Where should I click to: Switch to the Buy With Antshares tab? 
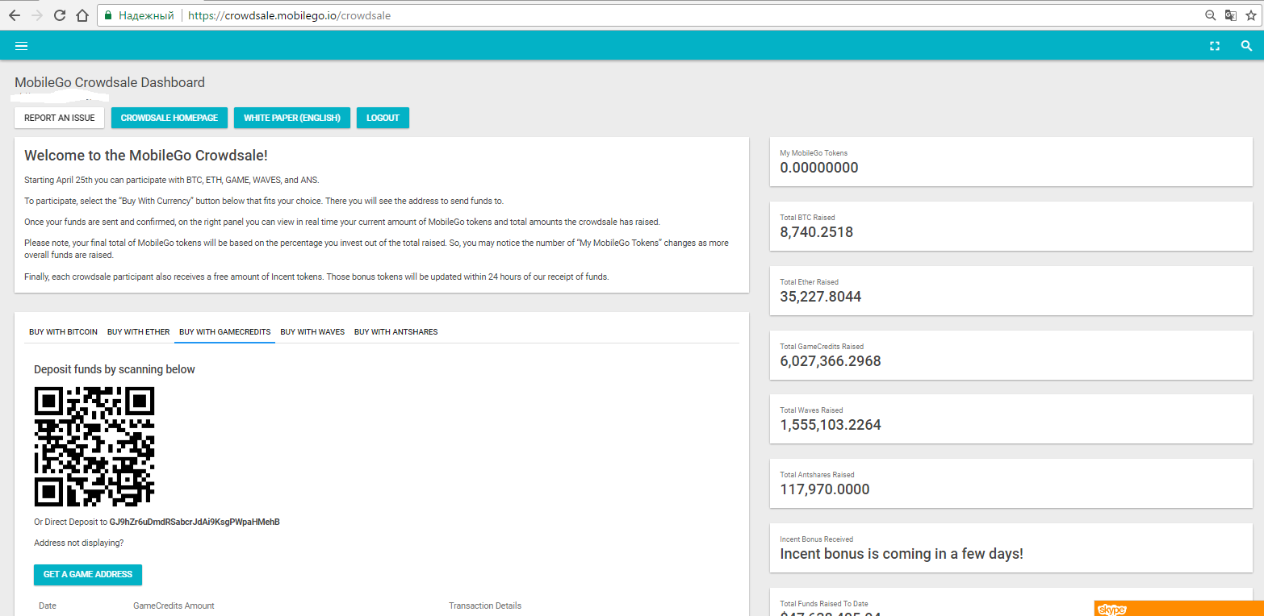[x=396, y=331]
